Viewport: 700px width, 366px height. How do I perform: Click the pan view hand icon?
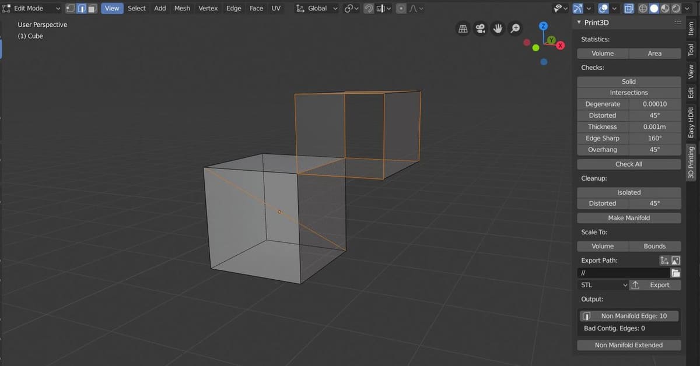pos(498,28)
